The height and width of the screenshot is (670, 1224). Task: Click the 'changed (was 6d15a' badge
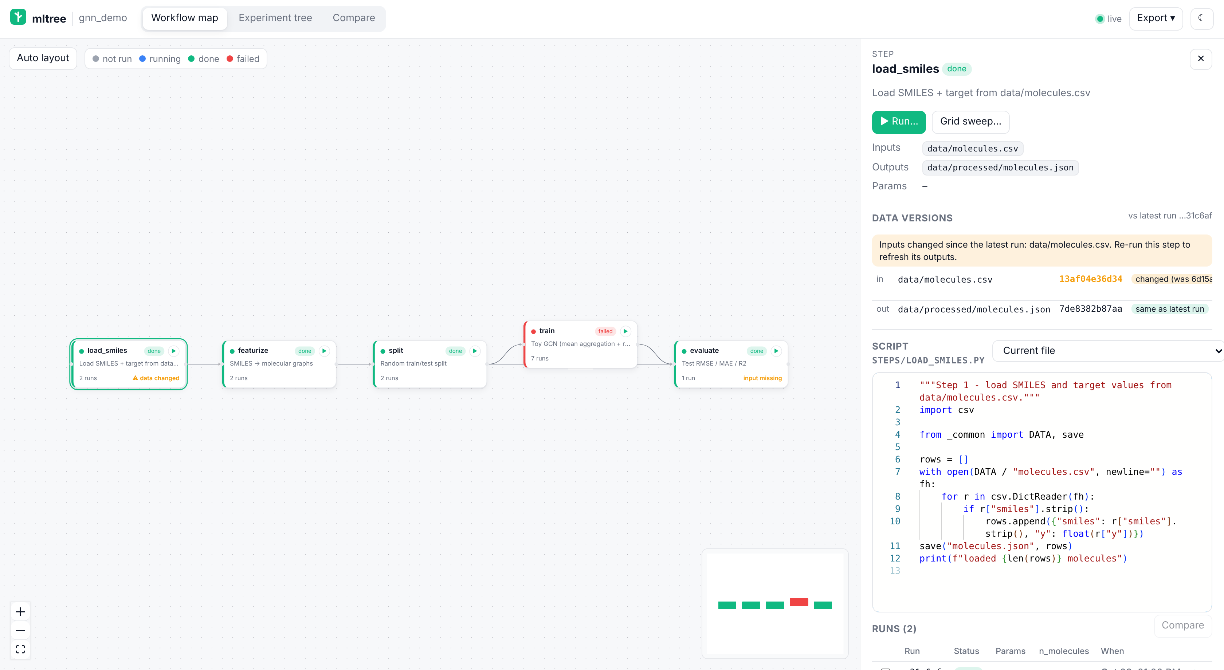tap(1172, 279)
